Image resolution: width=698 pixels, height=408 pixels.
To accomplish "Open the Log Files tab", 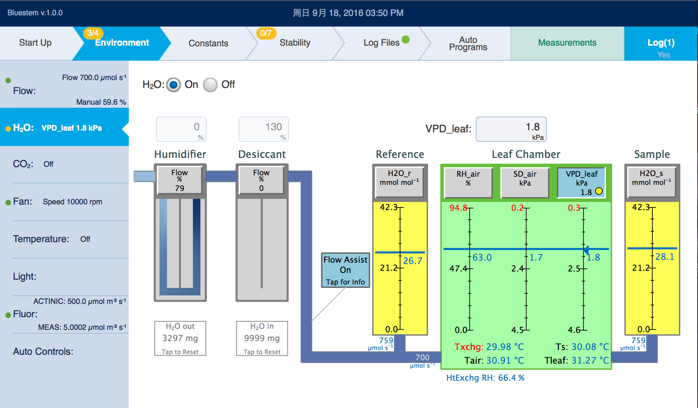I will [381, 43].
